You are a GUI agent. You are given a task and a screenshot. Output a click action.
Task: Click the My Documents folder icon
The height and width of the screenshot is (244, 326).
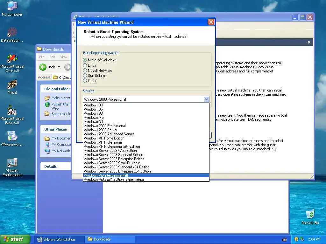click(47, 139)
